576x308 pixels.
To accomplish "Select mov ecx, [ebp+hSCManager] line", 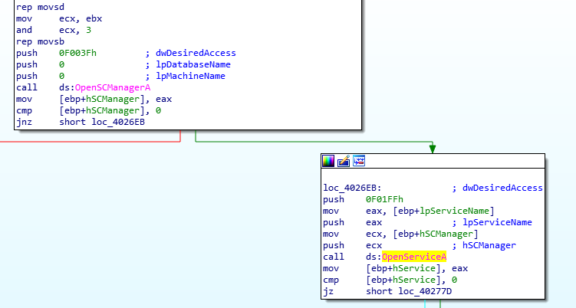I will pyautogui.click(x=400, y=234).
